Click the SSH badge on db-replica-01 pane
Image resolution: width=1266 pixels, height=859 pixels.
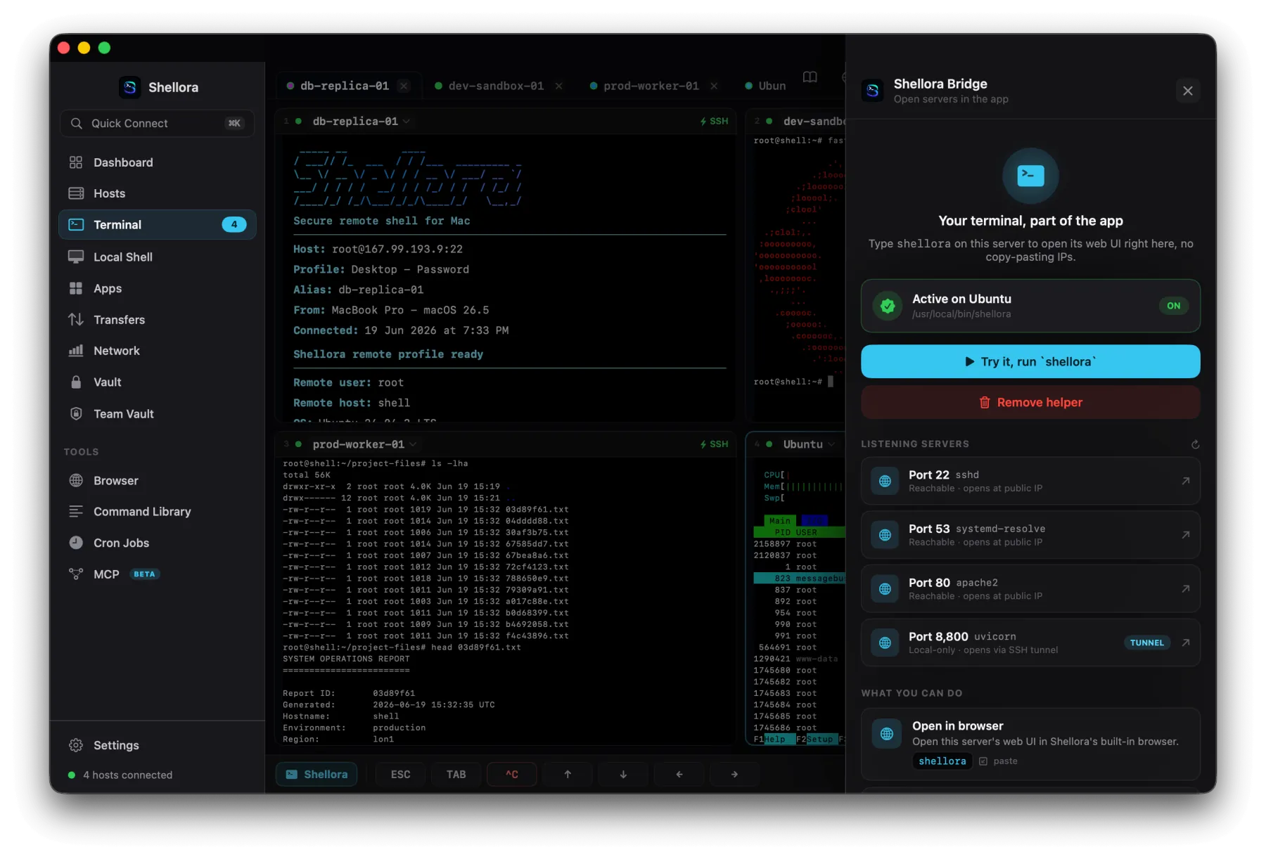coord(715,122)
